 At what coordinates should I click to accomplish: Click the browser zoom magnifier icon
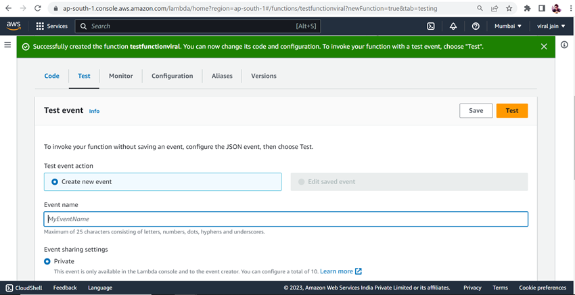pyautogui.click(x=480, y=8)
